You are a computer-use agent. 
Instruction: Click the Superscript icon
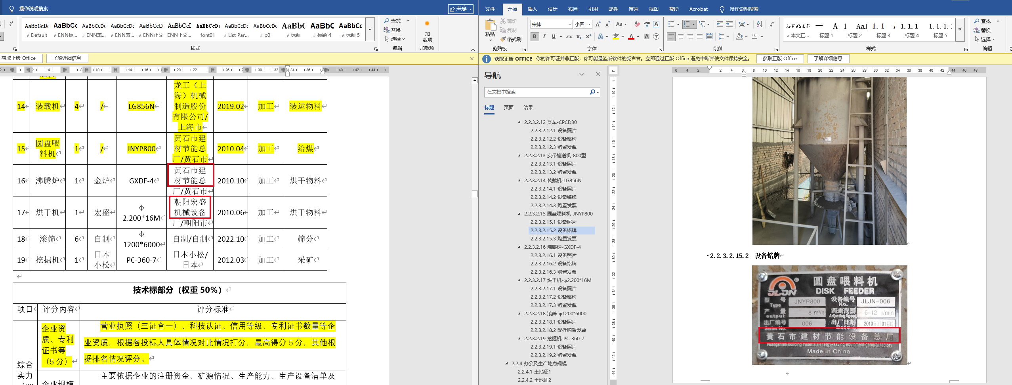click(x=588, y=37)
